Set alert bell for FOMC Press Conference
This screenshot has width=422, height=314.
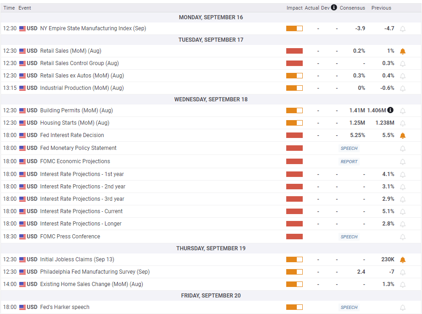403,237
